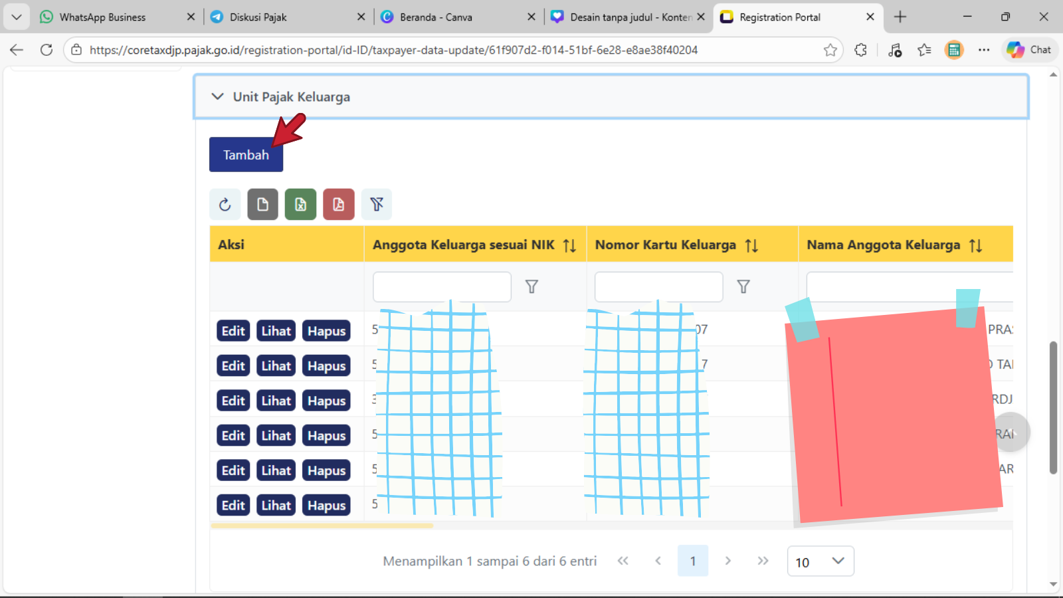Click Edit in the first table row
1063x598 pixels.
(233, 331)
